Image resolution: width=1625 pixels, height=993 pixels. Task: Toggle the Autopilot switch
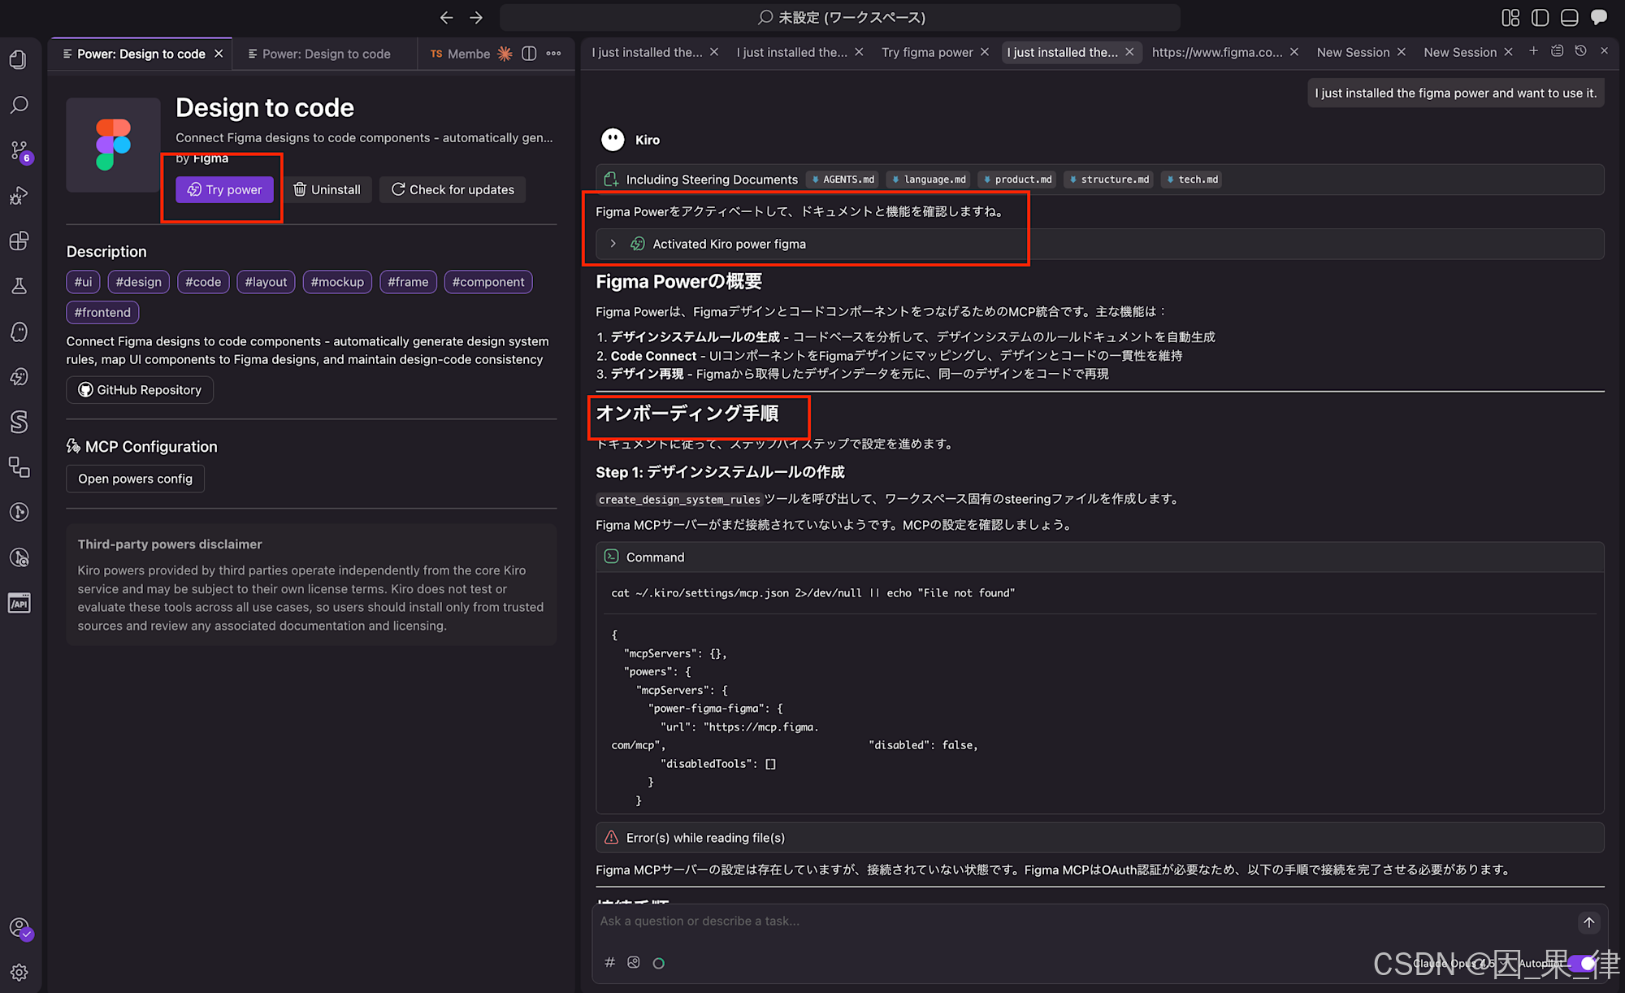click(1581, 964)
